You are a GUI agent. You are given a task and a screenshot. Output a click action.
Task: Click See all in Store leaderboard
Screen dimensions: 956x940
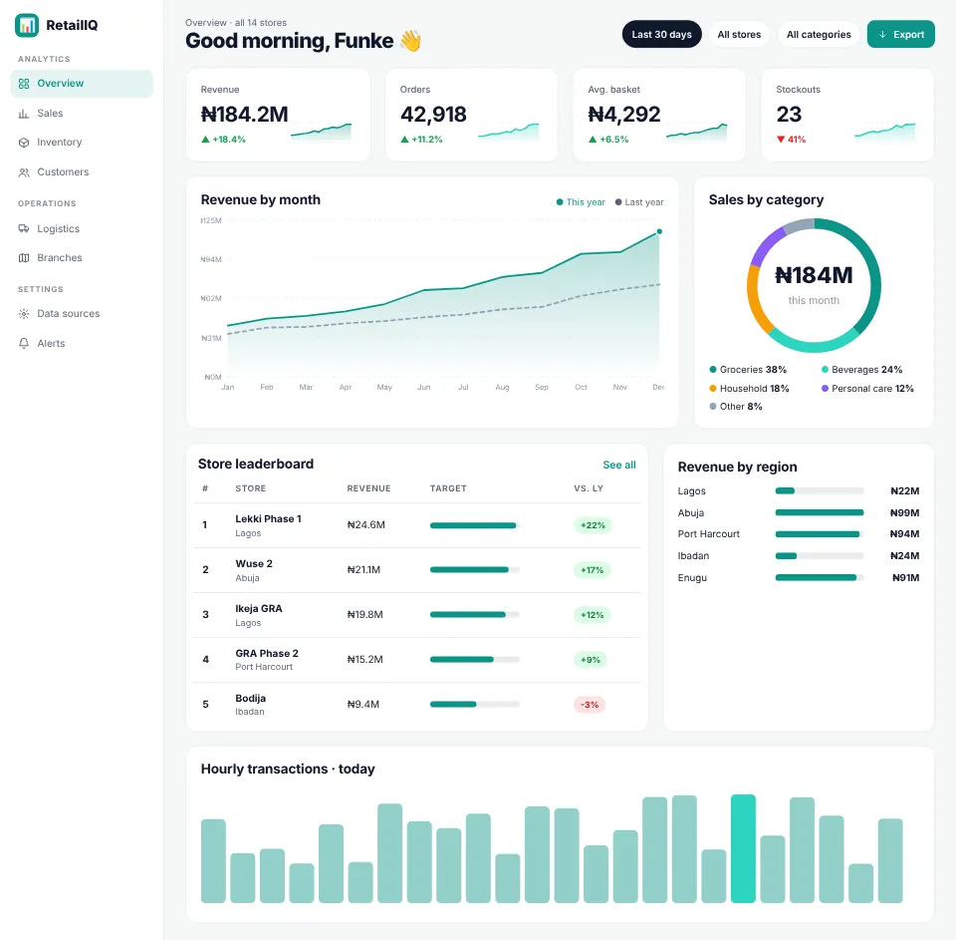[618, 466]
